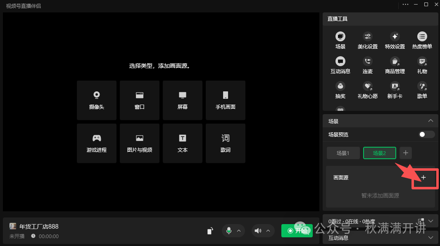Select the 文本 text source tile

pos(182,143)
